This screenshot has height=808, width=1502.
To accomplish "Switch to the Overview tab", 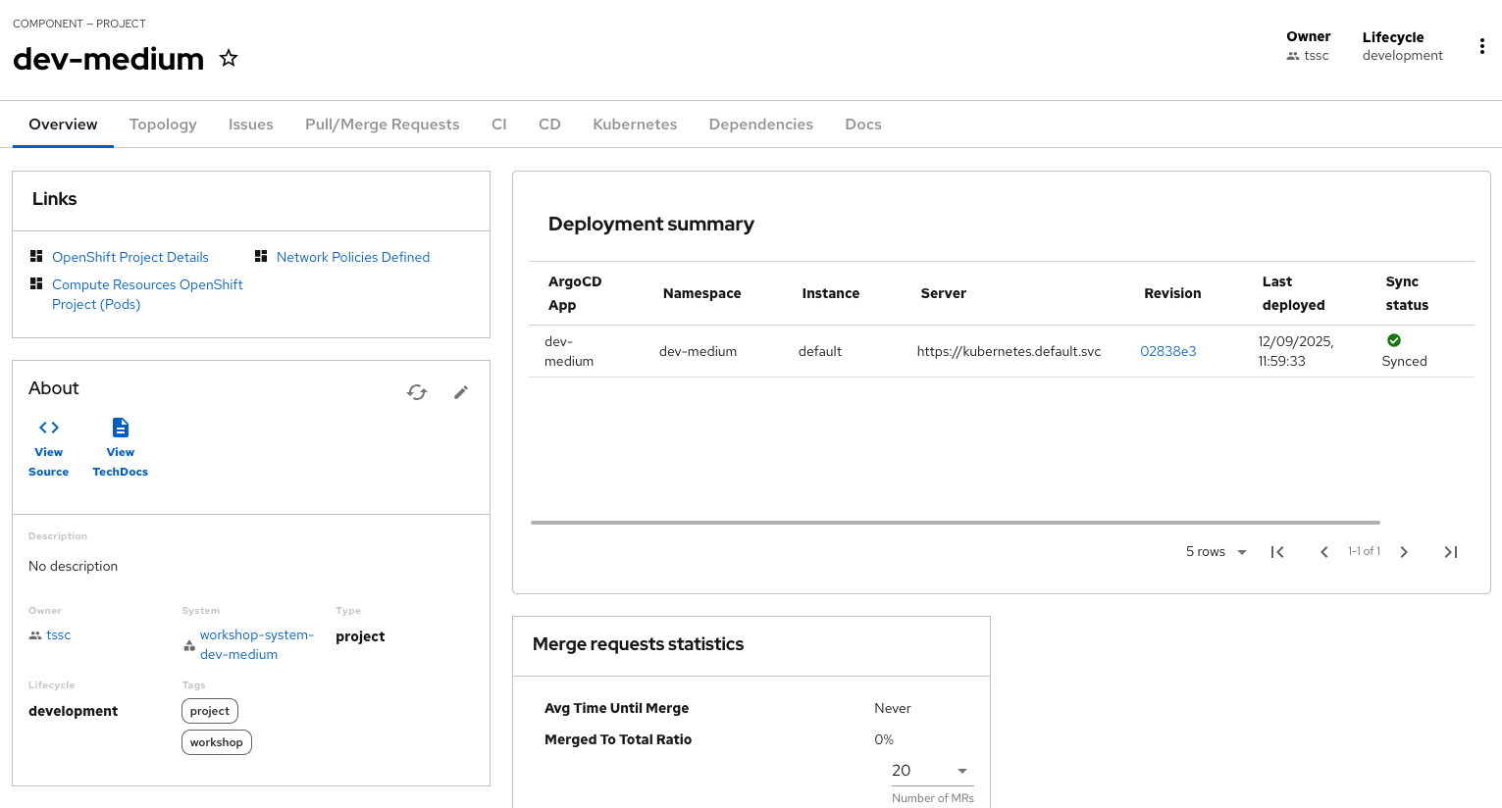I will pos(63,125).
